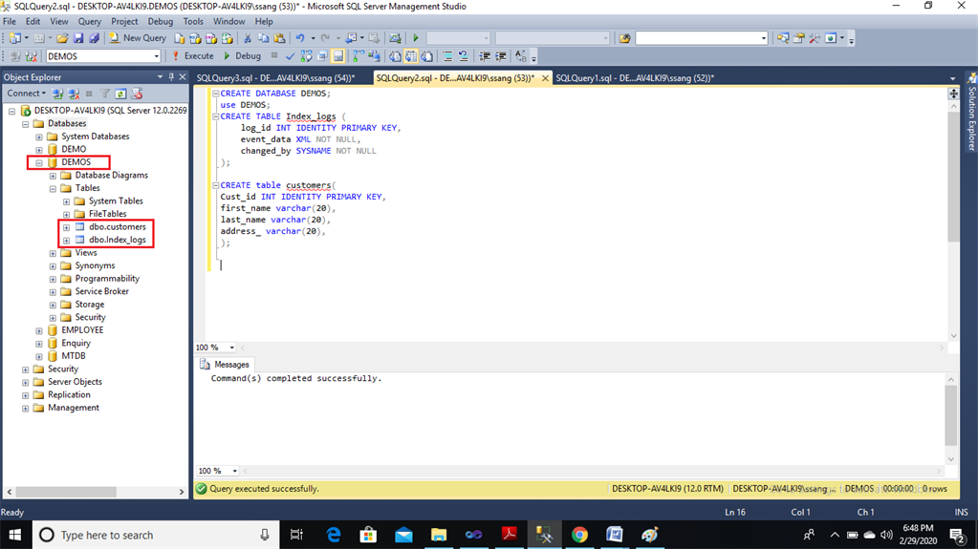Open the Tools menu
The height and width of the screenshot is (549, 978).
point(193,21)
